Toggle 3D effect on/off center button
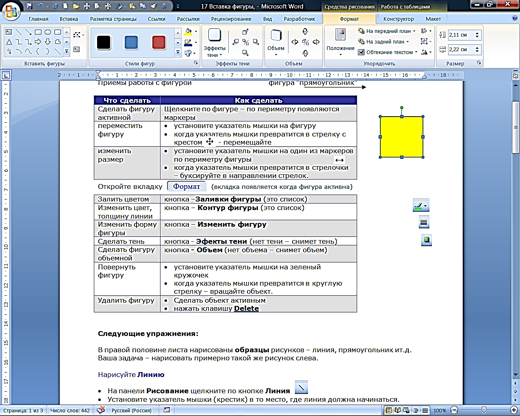Viewport: 520px width, 416px height. pyautogui.click(x=305, y=42)
